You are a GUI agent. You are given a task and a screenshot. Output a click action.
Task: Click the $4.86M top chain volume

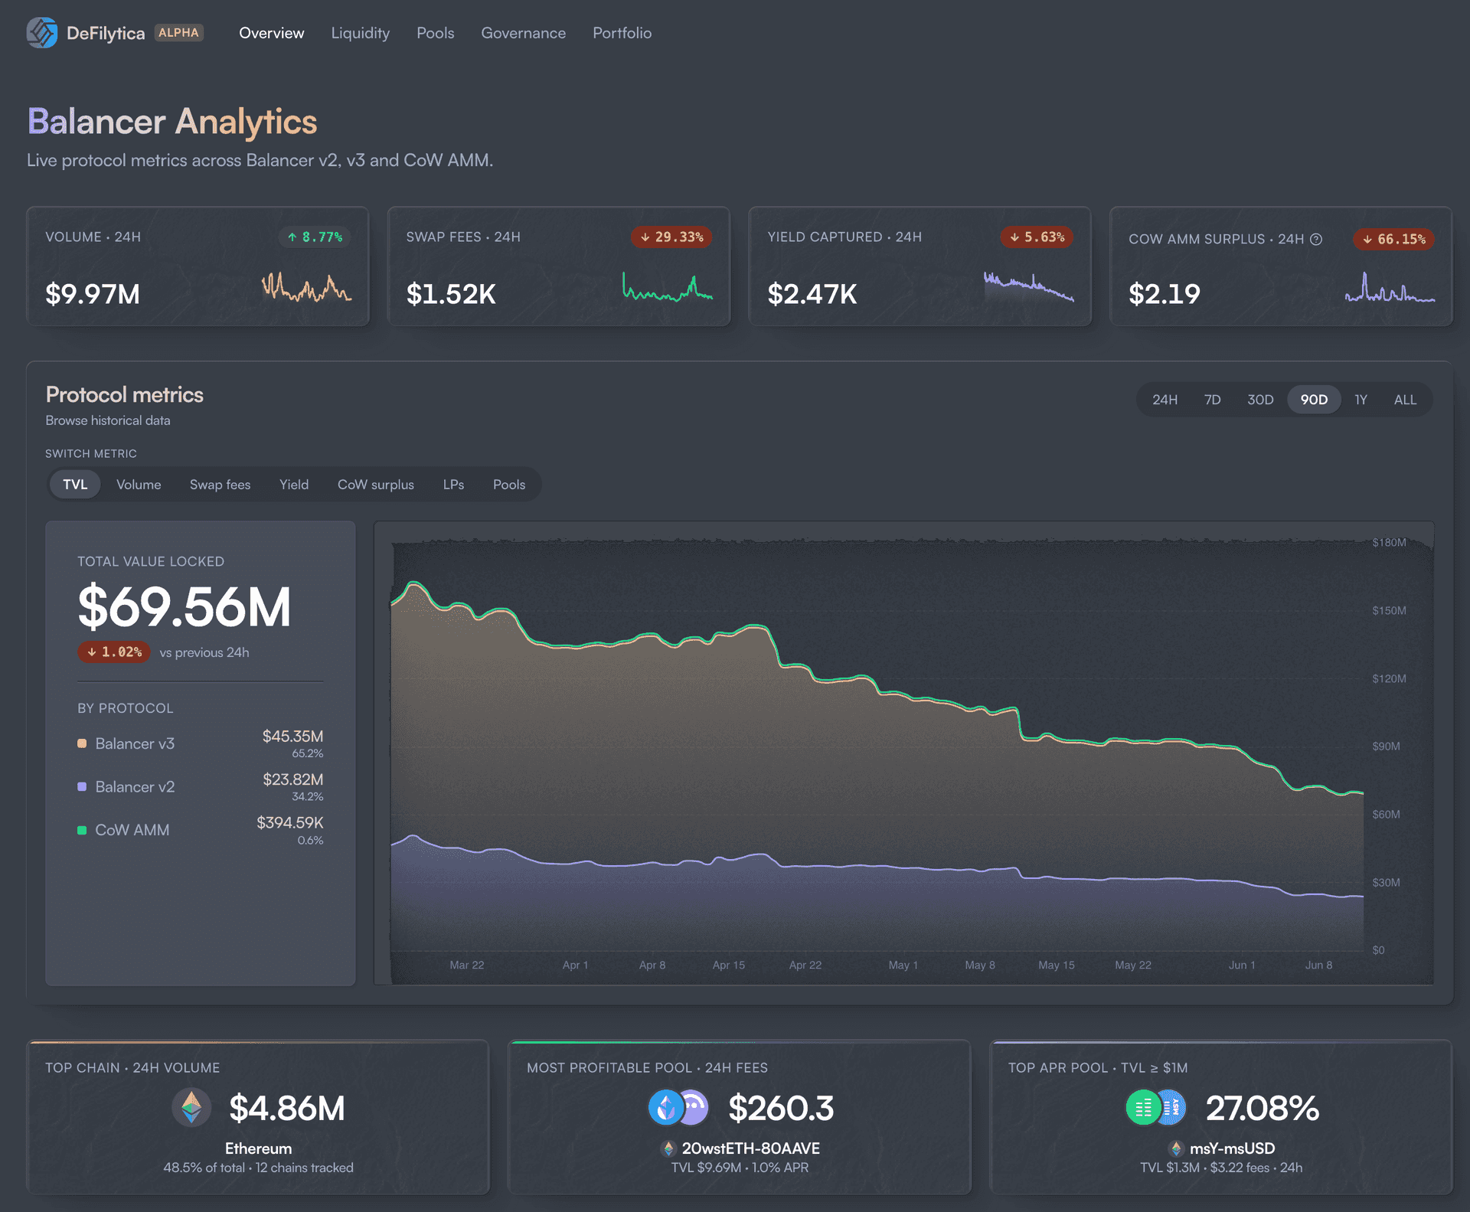pyautogui.click(x=287, y=1108)
